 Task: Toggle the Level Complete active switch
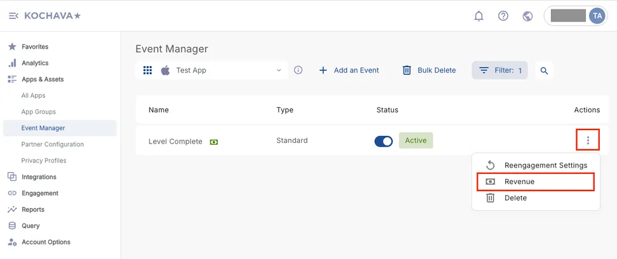[384, 141]
